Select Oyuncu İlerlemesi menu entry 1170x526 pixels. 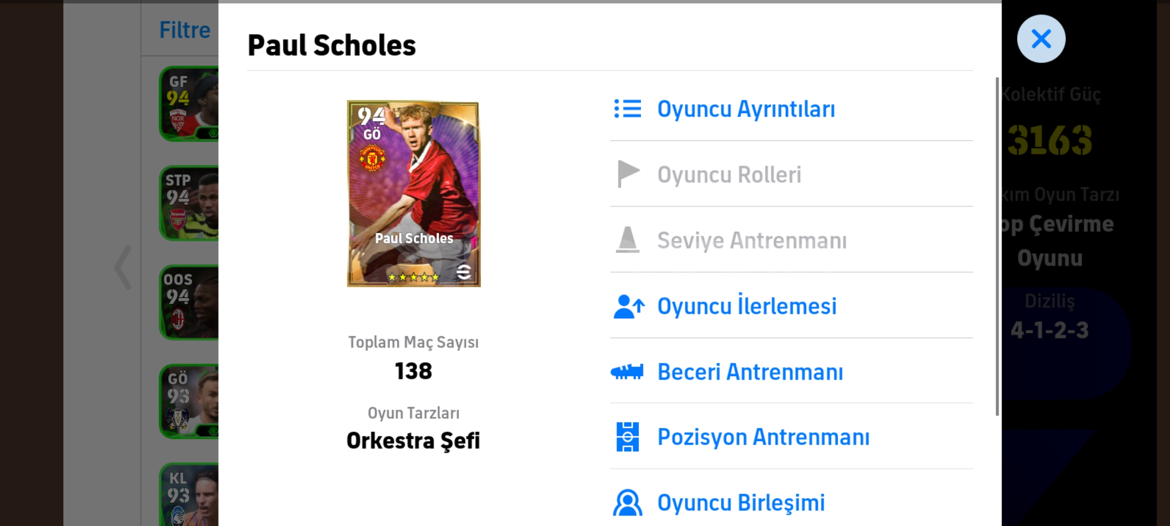[747, 306]
